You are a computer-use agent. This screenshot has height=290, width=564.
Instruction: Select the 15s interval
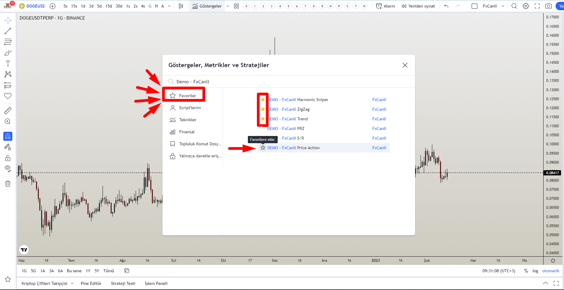[74, 6]
